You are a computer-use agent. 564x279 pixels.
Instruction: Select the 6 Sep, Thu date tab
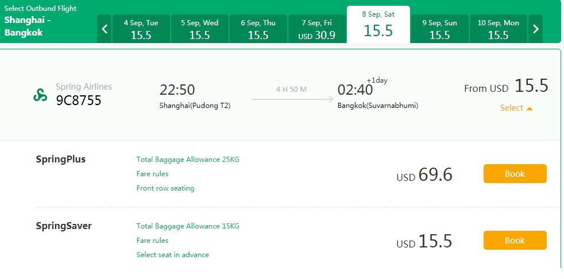(x=258, y=29)
